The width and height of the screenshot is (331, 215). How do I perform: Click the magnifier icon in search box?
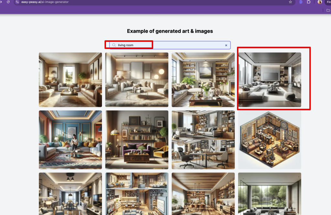(114, 45)
